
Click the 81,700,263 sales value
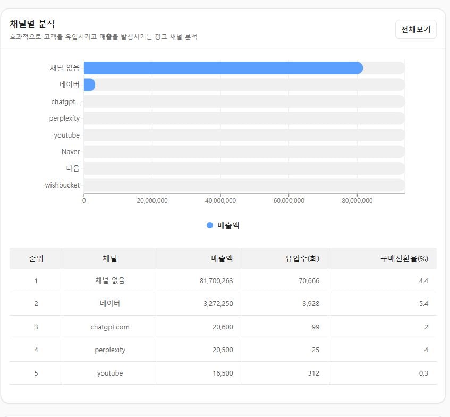tap(216, 280)
